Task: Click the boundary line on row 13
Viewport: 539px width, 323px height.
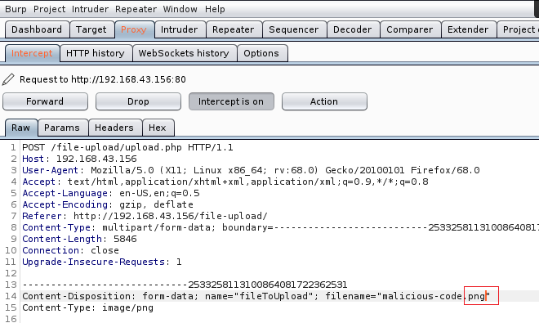Action: click(185, 285)
